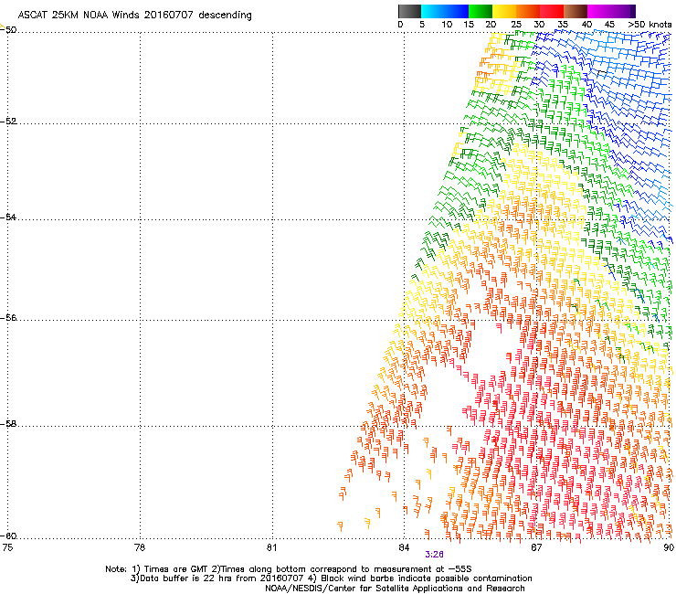The width and height of the screenshot is (676, 594).
Task: Click the longitude label '87'
Action: (x=536, y=547)
